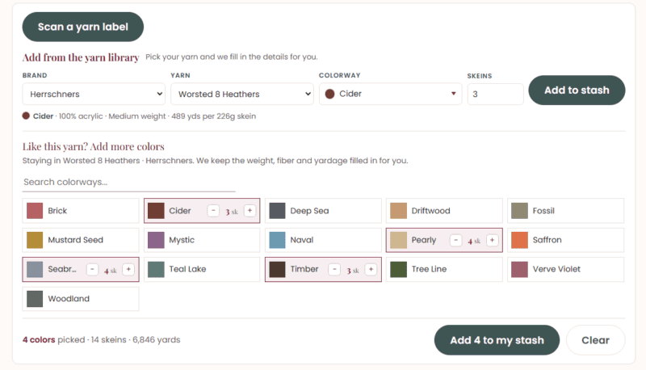Click the Clear button
This screenshot has width=646, height=370.
(x=595, y=340)
